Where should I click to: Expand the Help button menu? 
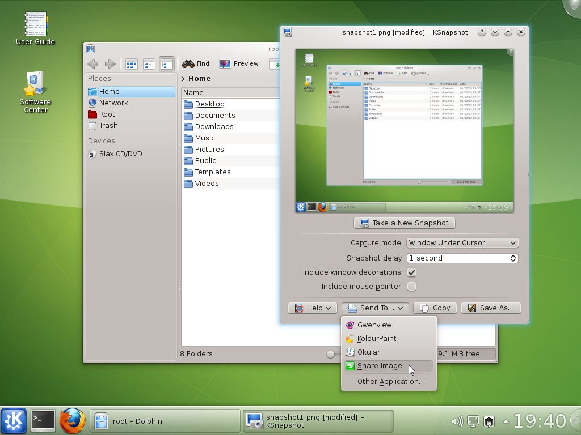(313, 308)
